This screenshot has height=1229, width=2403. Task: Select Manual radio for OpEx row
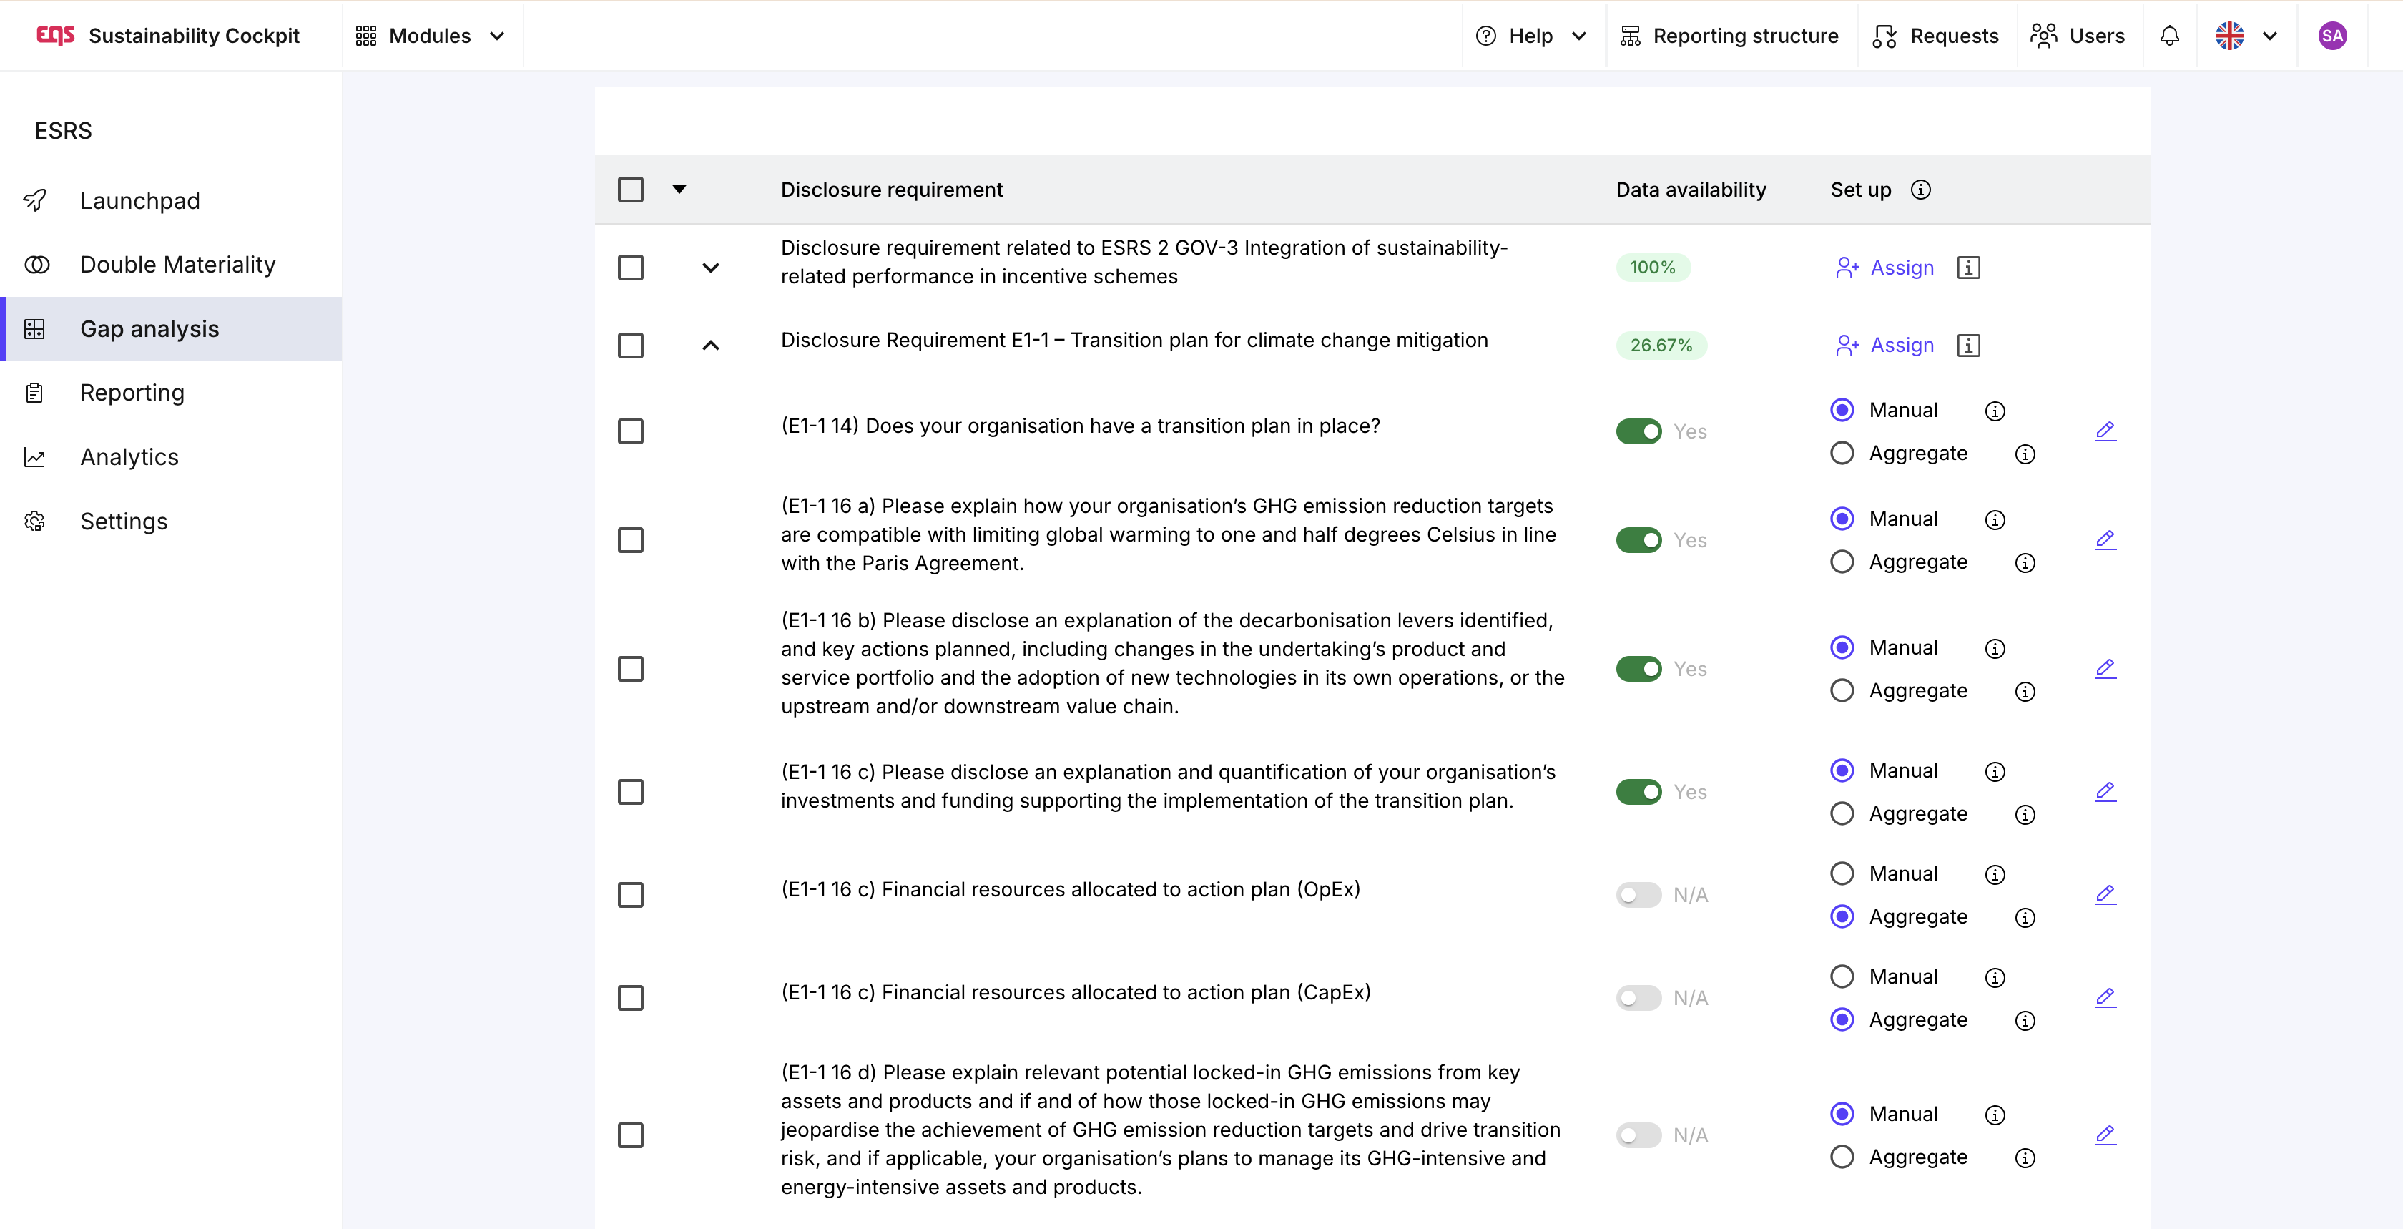pyautogui.click(x=1842, y=873)
